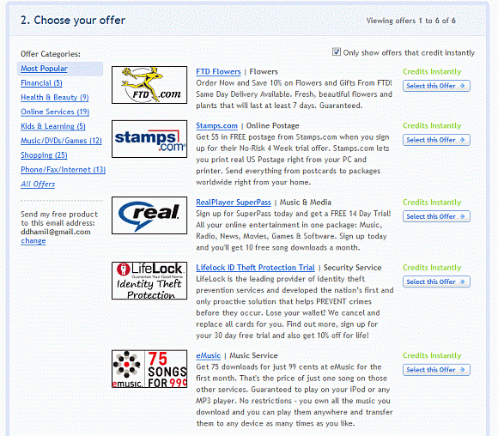This screenshot has width=498, height=436.
Task: Open the Music/DVDs/Games (12) category
Action: click(61, 141)
